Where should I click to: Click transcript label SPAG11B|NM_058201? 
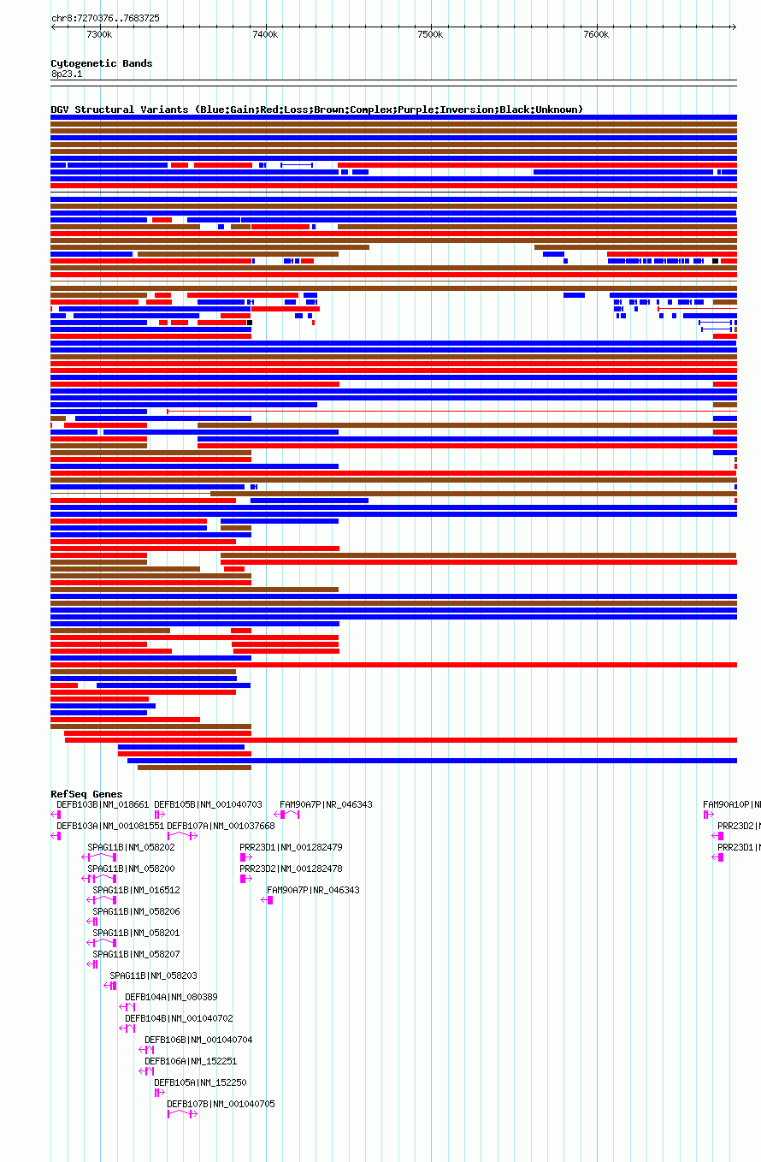coord(136,933)
